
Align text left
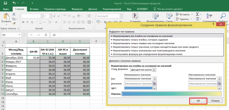(64, 22)
